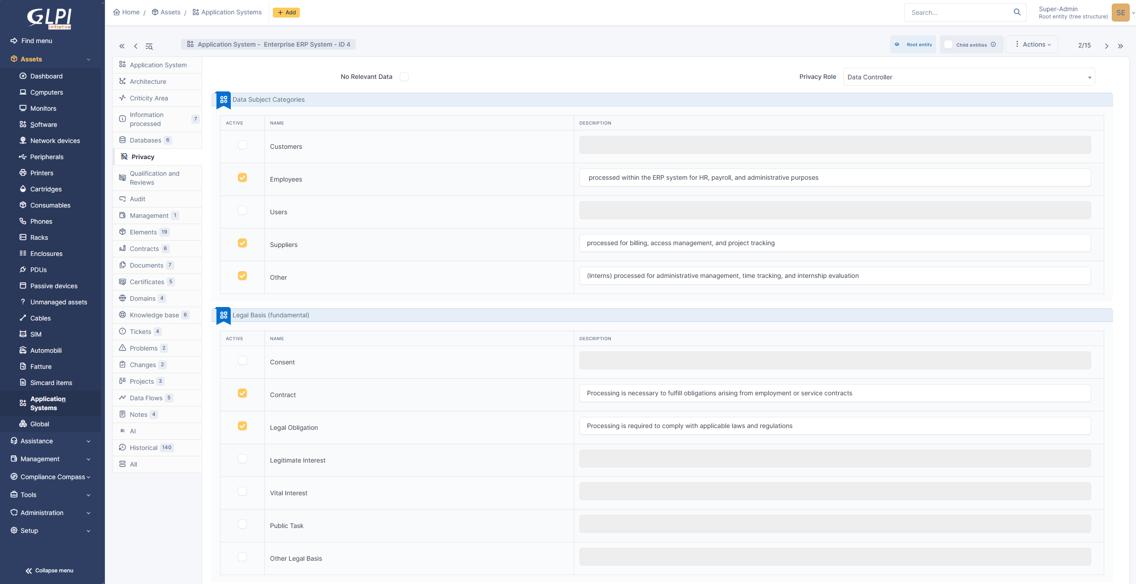Open Software from the sidebar
The width and height of the screenshot is (1136, 584).
tap(43, 125)
